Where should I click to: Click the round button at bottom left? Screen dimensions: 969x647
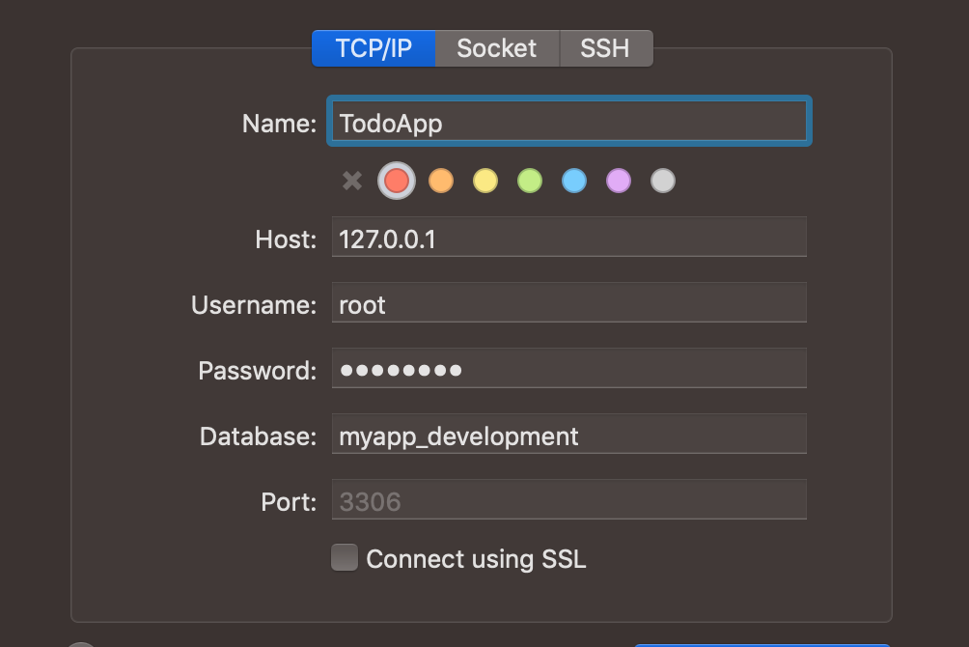coord(82,643)
